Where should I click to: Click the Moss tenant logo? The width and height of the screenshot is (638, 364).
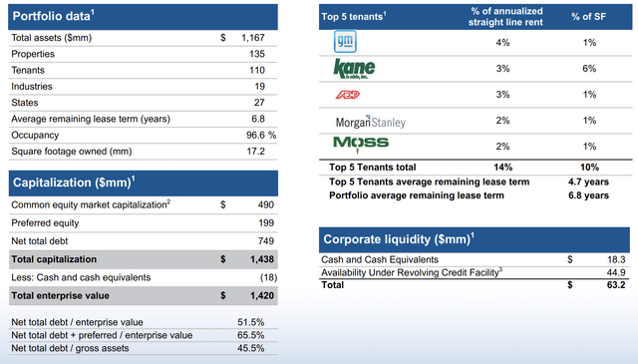tap(361, 145)
